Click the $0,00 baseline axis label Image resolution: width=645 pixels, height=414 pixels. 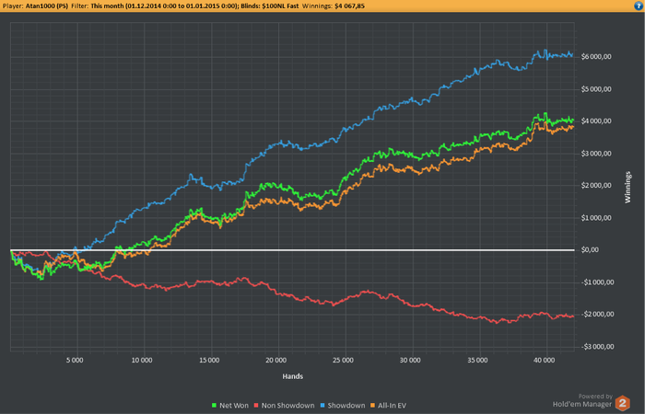pos(590,250)
